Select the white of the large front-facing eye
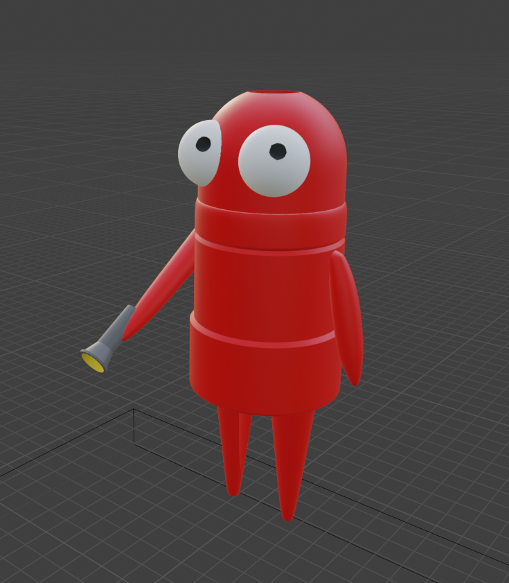The width and height of the screenshot is (509, 583). click(x=274, y=161)
